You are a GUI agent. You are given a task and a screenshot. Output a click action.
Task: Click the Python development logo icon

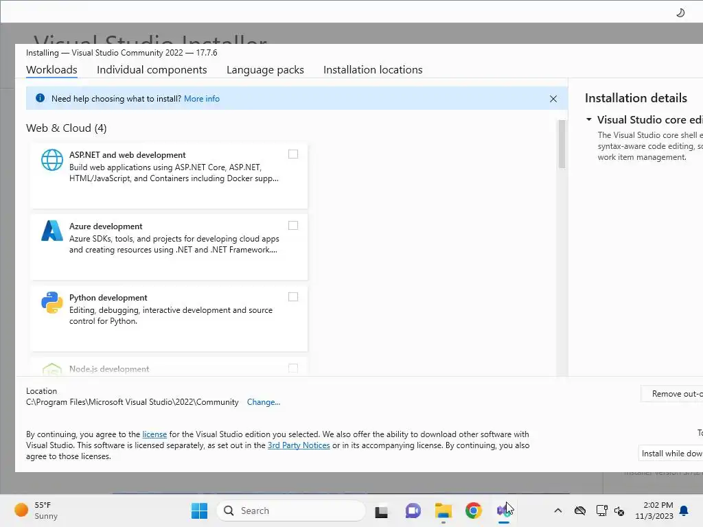click(52, 303)
